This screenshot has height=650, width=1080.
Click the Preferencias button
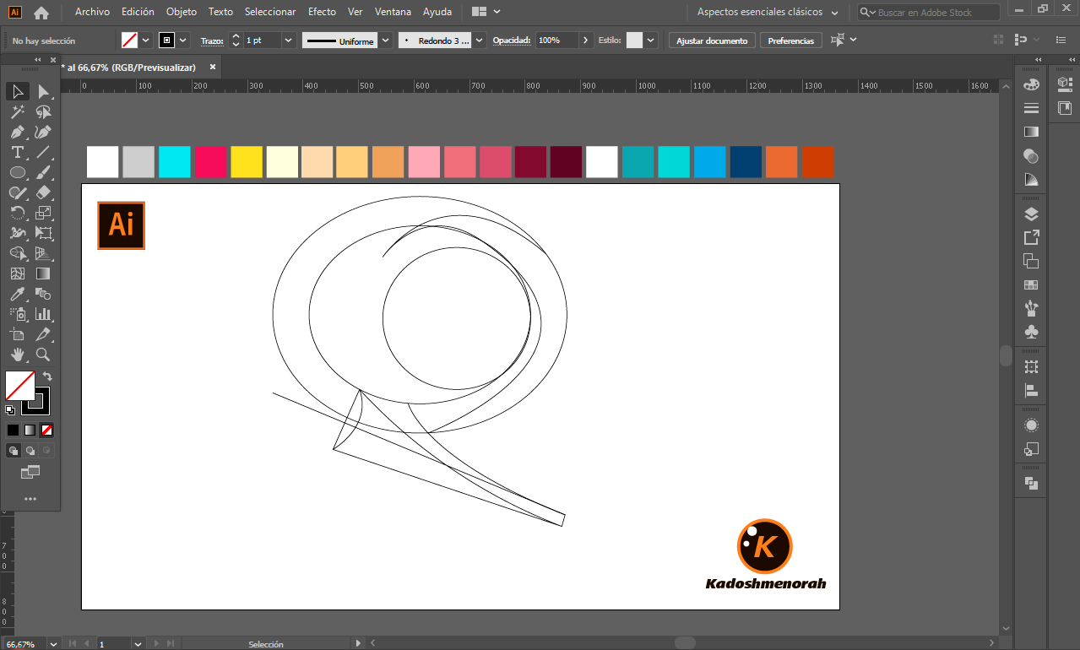coord(791,41)
